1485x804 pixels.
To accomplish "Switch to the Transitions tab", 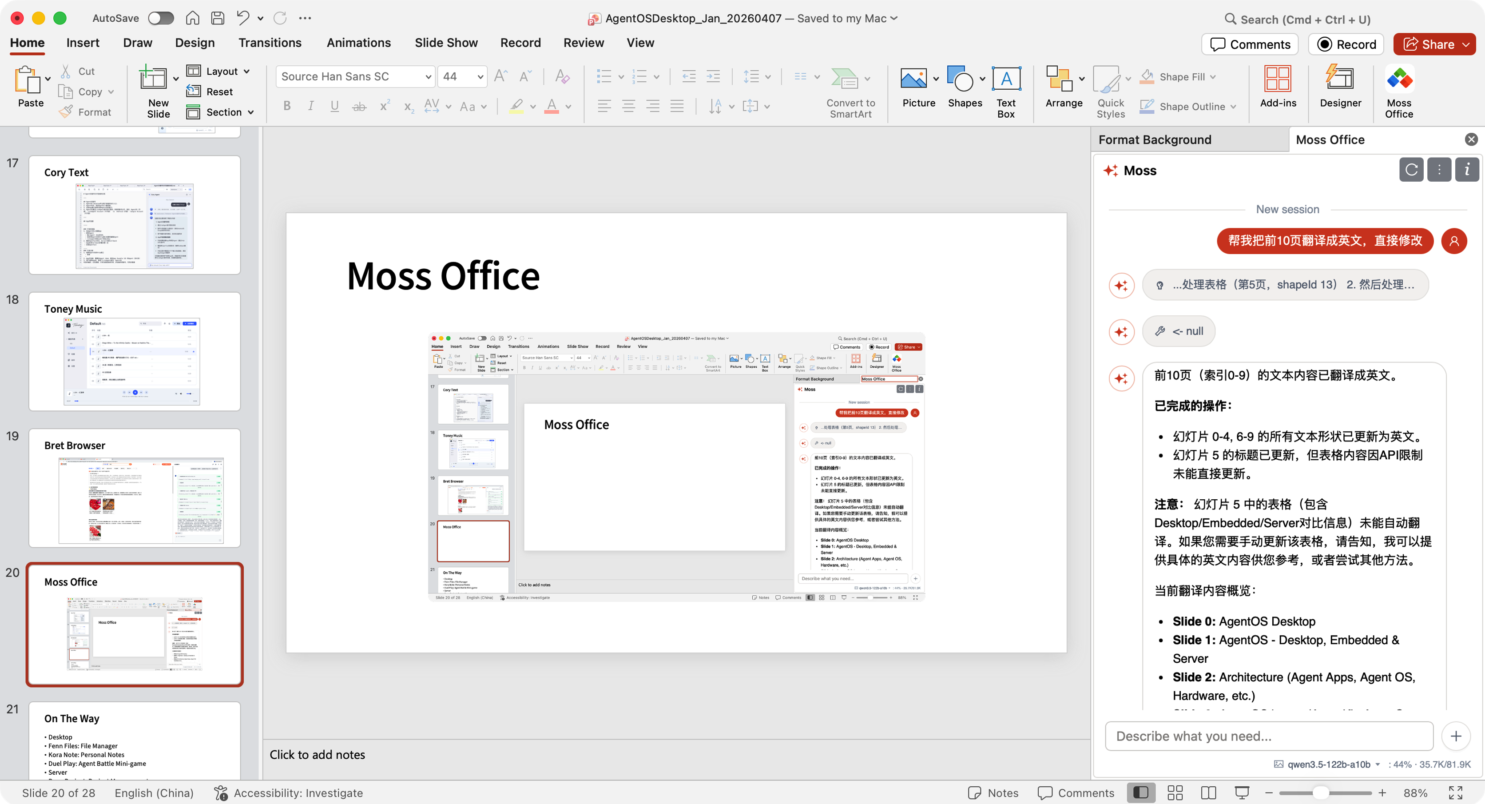I will pos(270,42).
